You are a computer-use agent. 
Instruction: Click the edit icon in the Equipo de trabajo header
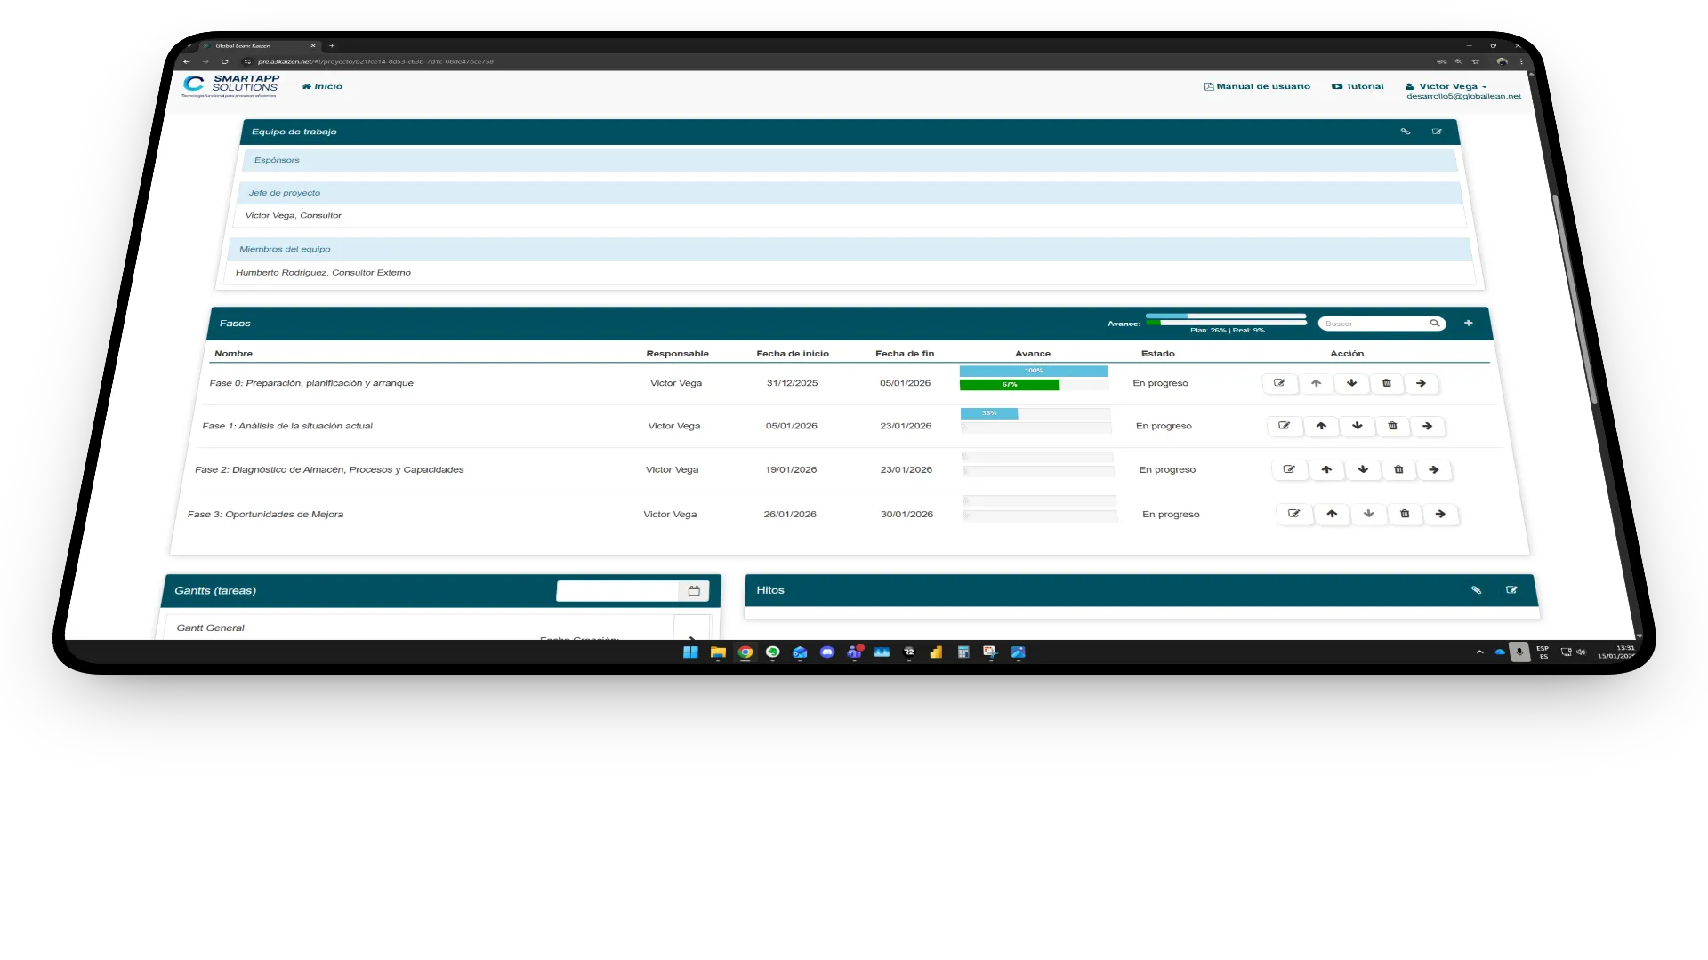pos(1437,132)
